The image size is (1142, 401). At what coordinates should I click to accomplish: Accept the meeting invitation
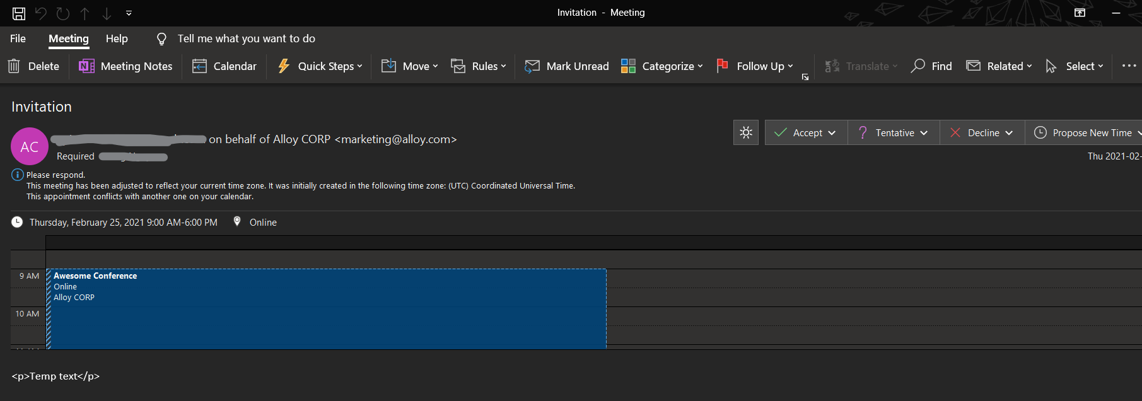[800, 133]
